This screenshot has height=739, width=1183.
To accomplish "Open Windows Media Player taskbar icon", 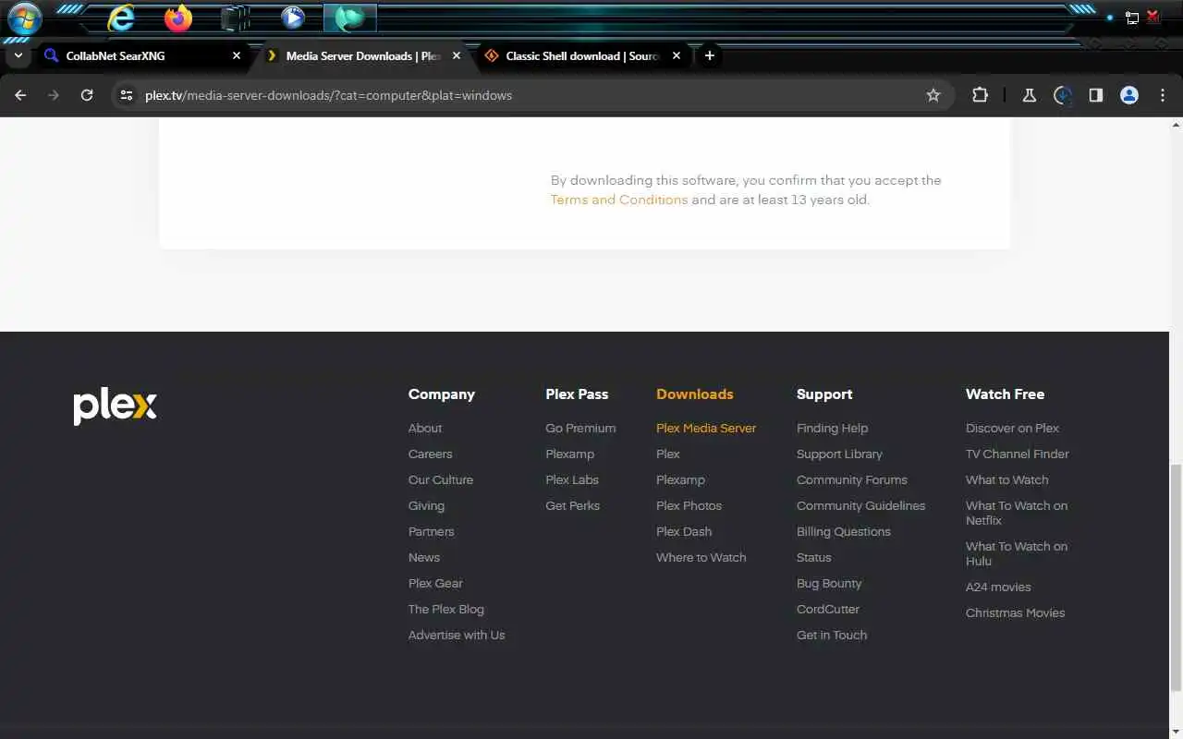I will [293, 18].
